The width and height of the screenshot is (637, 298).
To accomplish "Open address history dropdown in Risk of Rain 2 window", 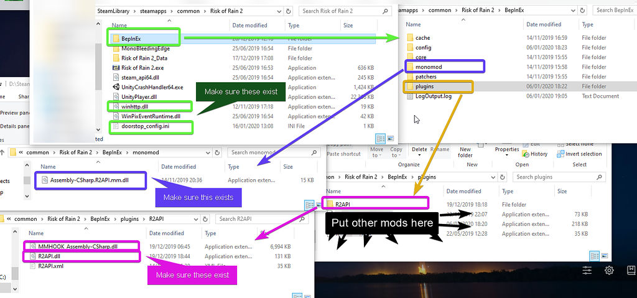I will point(279,11).
